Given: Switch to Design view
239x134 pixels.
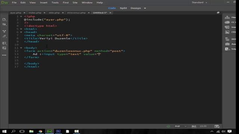Looking at the screenshot, I should [136, 8].
